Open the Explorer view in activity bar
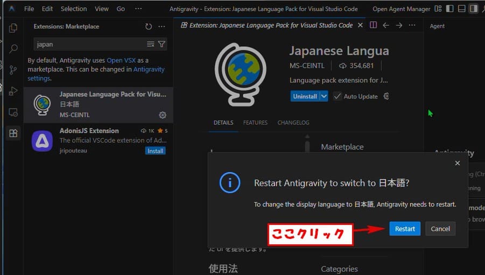 coord(13,28)
